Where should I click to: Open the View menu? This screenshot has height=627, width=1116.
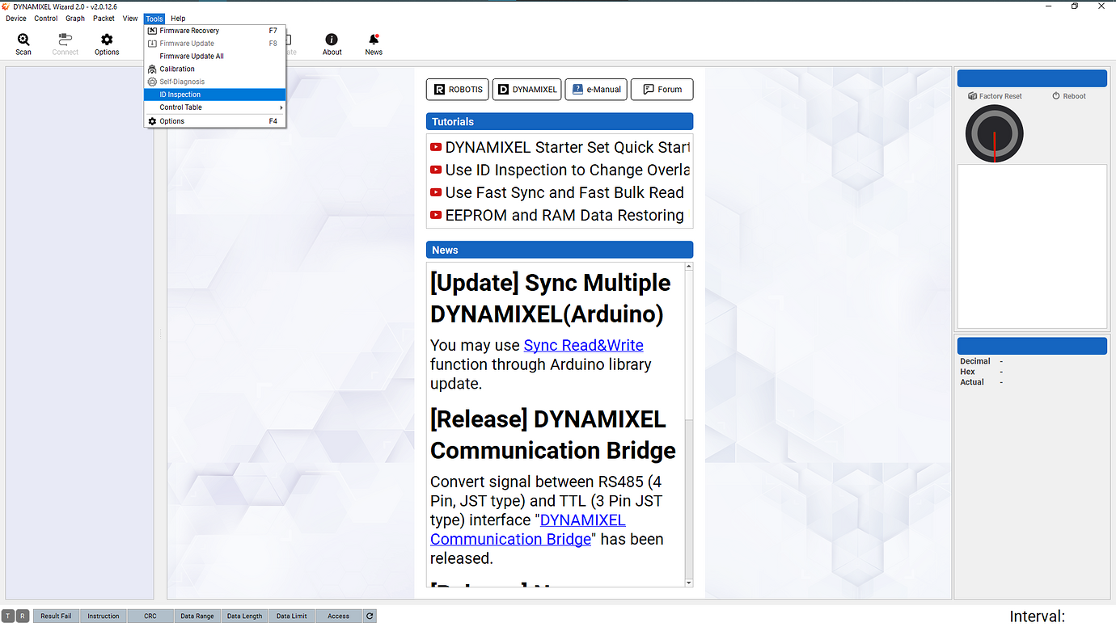tap(130, 18)
